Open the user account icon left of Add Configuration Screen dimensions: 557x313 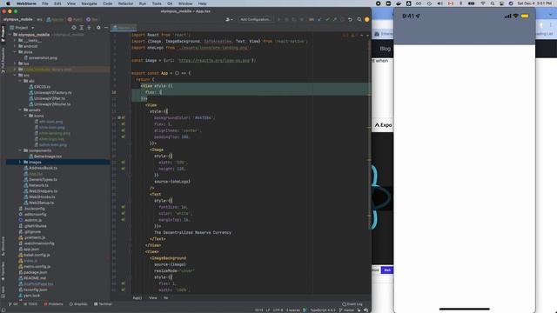(229, 19)
